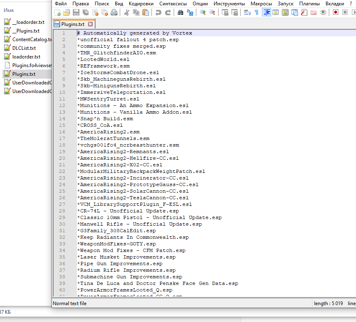Disable the highlighted indent guide button
356x322 pixels.
coord(266,12)
